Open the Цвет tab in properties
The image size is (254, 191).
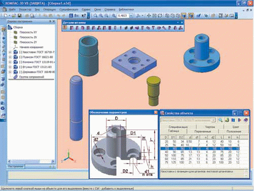pyautogui.click(x=236, y=126)
